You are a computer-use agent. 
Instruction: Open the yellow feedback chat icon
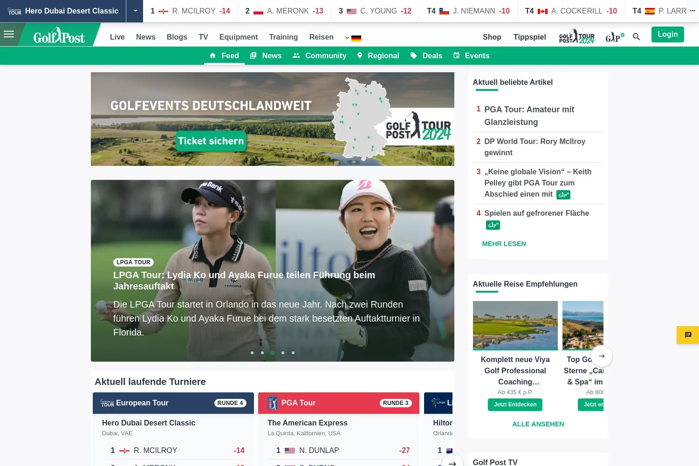tap(688, 335)
